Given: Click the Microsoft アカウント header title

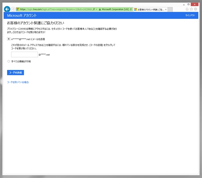Looking at the screenshot, I should point(22,16).
